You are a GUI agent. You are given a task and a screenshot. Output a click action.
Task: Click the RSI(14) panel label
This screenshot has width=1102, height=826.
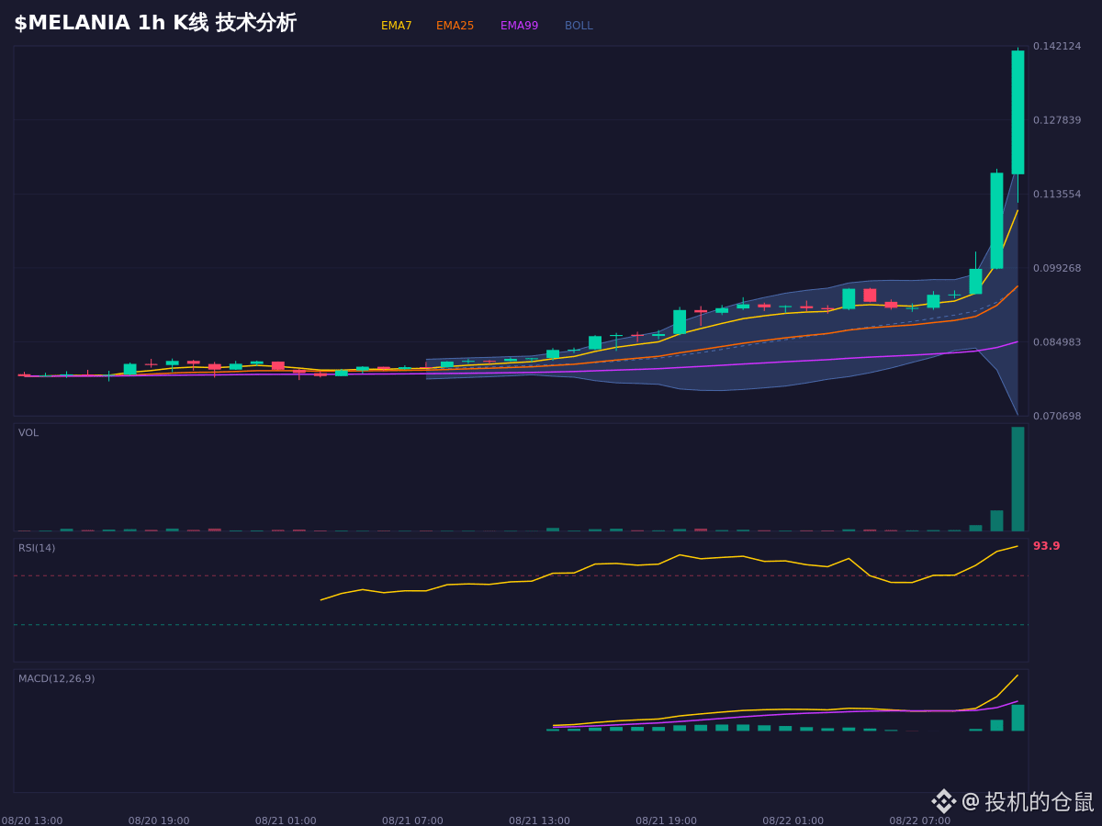point(37,548)
